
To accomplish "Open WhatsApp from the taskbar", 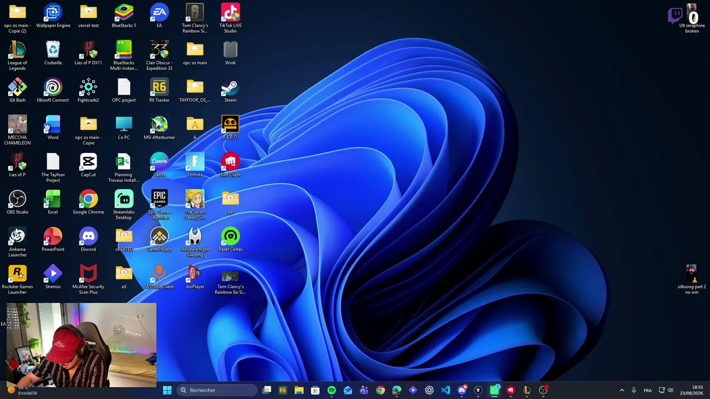I will click(494, 390).
